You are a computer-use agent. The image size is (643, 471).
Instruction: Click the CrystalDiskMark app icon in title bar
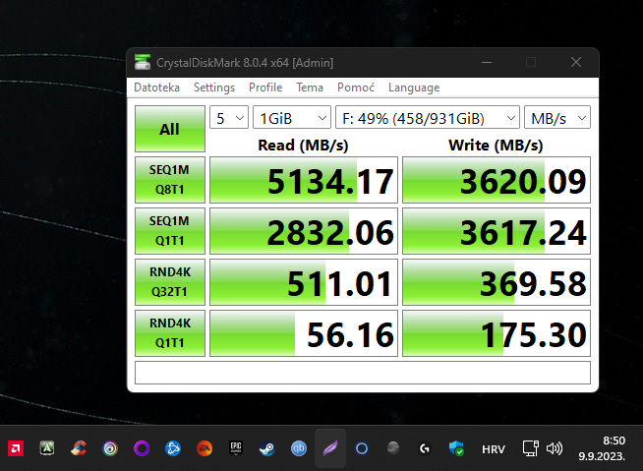143,62
